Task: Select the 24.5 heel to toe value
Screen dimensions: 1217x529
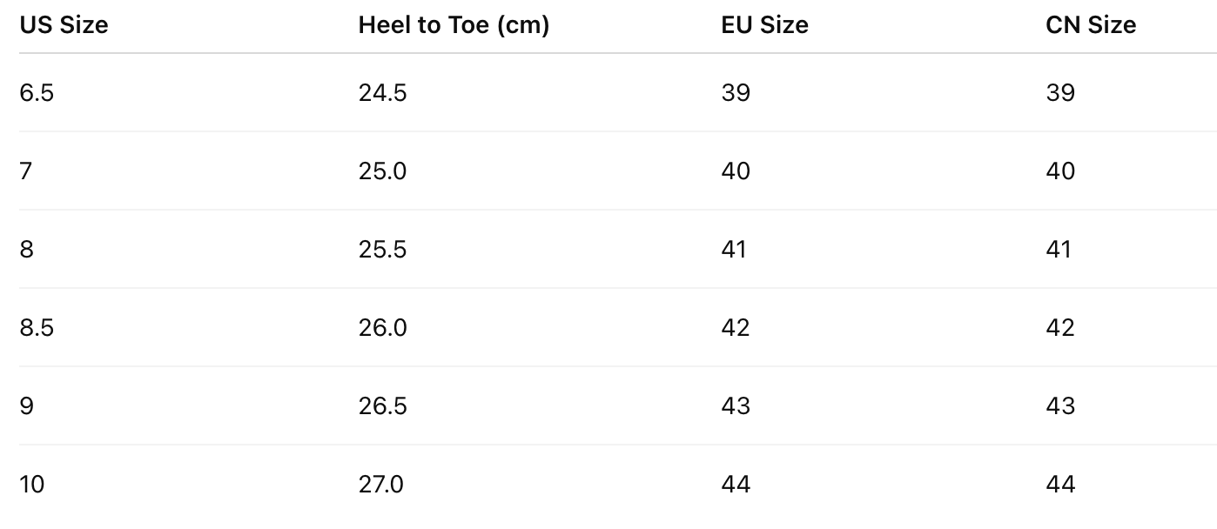Action: (382, 92)
